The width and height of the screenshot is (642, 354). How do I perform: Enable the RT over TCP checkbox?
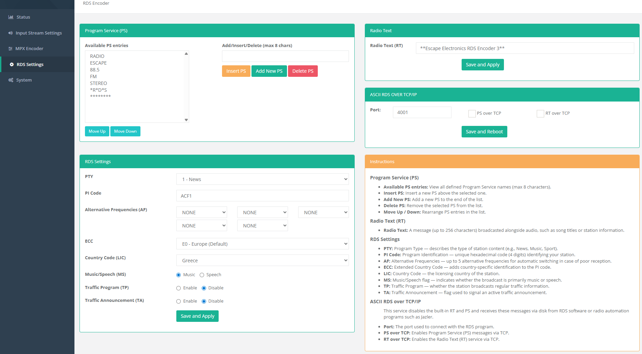point(540,114)
